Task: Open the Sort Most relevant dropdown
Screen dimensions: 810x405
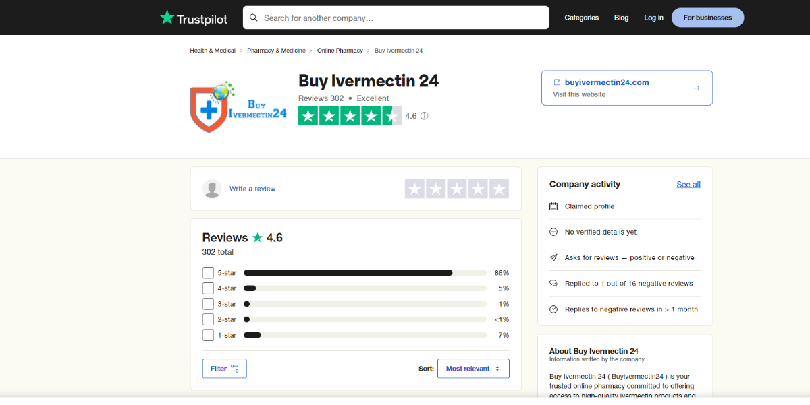Action: (x=473, y=369)
